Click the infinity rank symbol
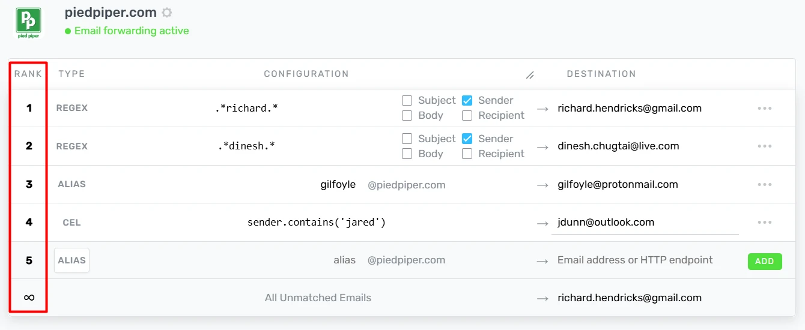 (x=29, y=298)
